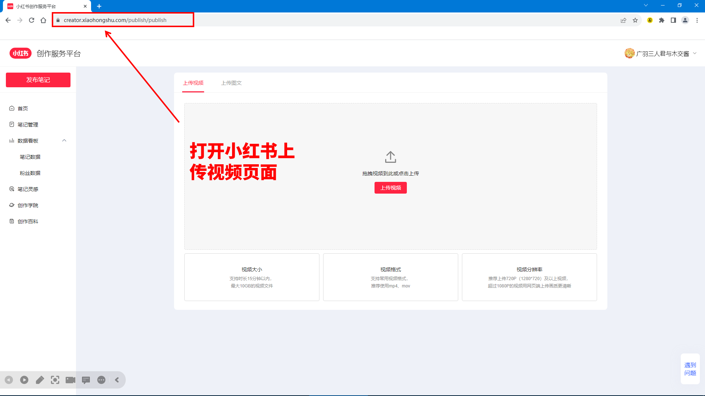The width and height of the screenshot is (705, 396).
Task: Click the screenshot capture icon
Action: (x=55, y=380)
